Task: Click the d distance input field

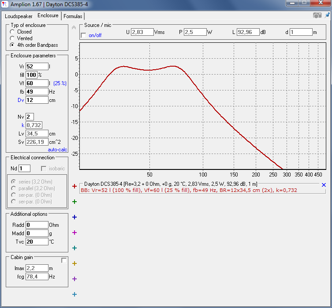Action: point(301,32)
